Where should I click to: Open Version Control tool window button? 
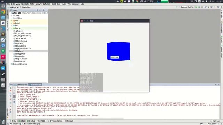(55, 121)
